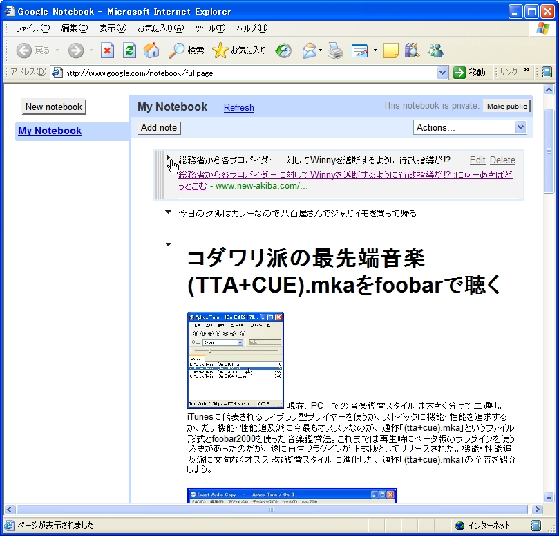The height and width of the screenshot is (536, 559).
Task: Open IE title bar system icon
Action: pyautogui.click(x=10, y=12)
